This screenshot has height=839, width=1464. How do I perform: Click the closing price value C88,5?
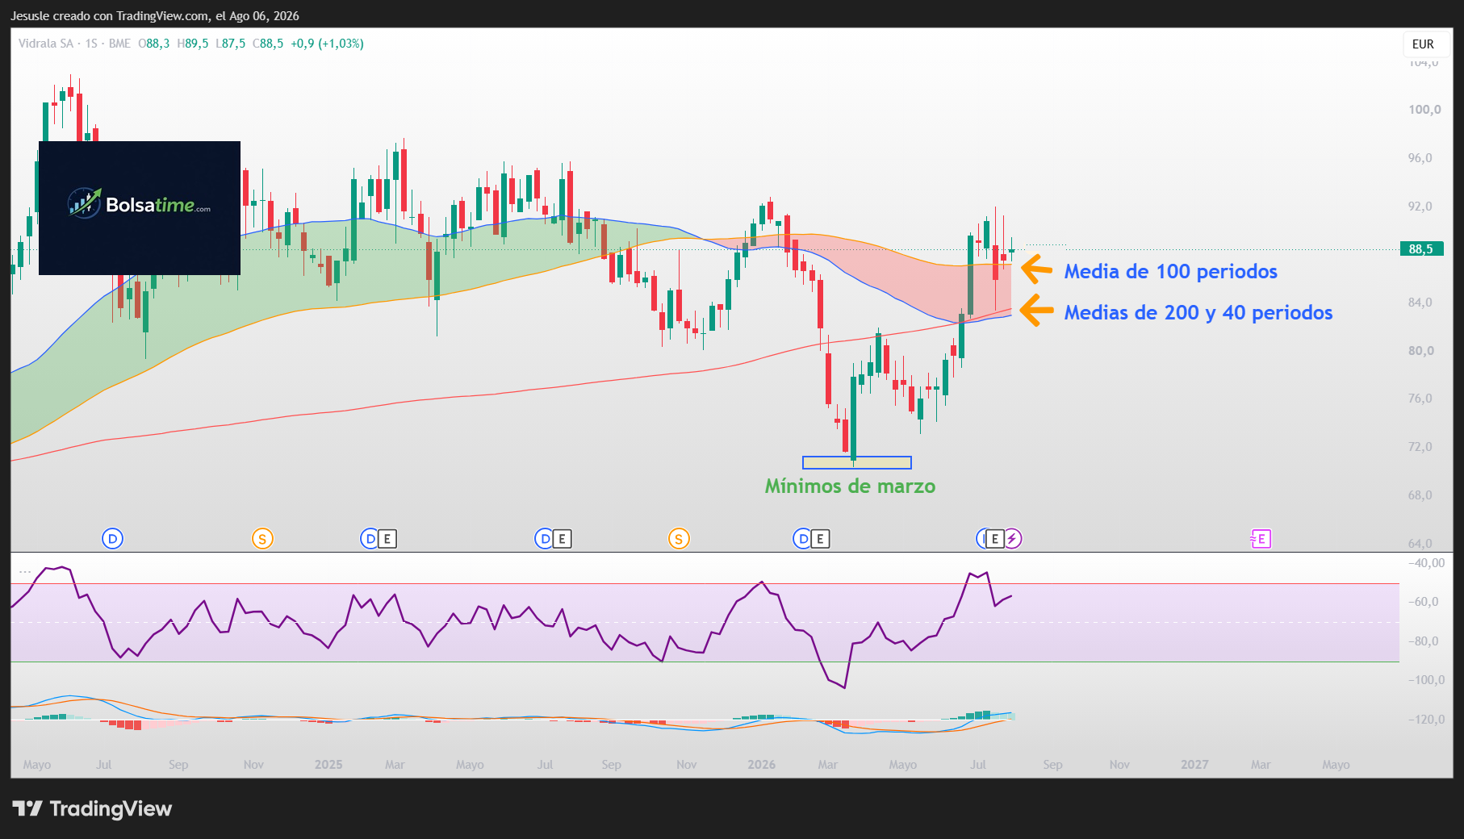(x=269, y=44)
